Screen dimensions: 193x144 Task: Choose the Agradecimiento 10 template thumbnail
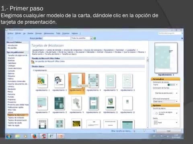pyautogui.click(x=94, y=103)
